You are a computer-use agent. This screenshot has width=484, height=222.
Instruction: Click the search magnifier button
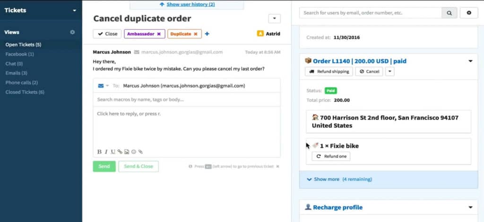(449, 13)
